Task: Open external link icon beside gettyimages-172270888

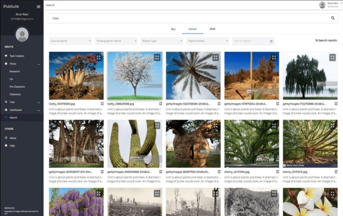Action: point(336,104)
